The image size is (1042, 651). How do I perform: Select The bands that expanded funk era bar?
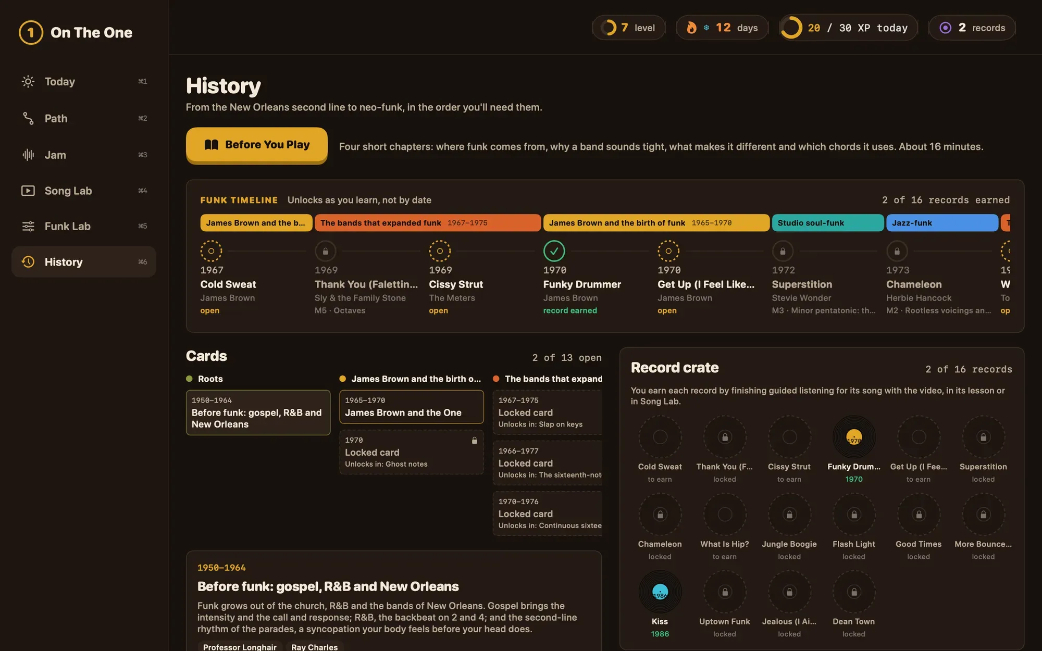[x=427, y=223]
